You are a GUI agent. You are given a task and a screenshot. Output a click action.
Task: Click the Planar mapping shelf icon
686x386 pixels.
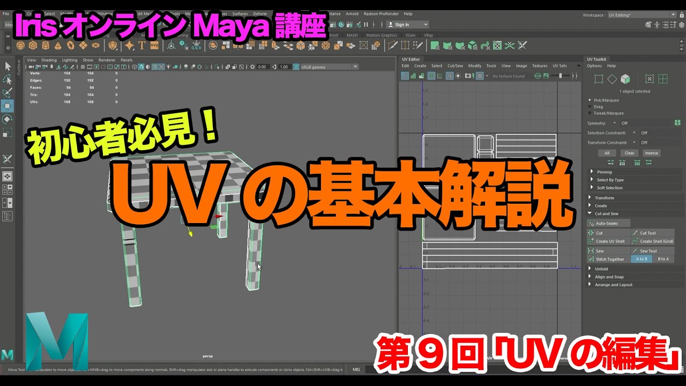434,46
